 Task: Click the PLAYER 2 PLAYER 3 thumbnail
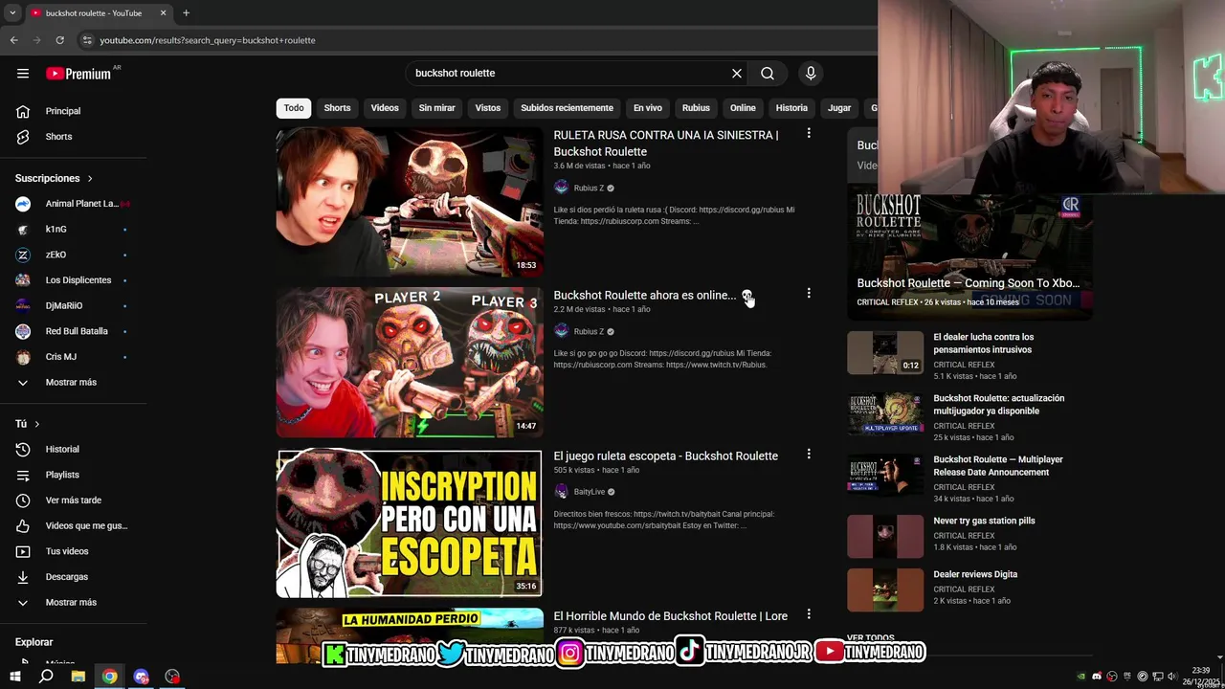(x=409, y=363)
